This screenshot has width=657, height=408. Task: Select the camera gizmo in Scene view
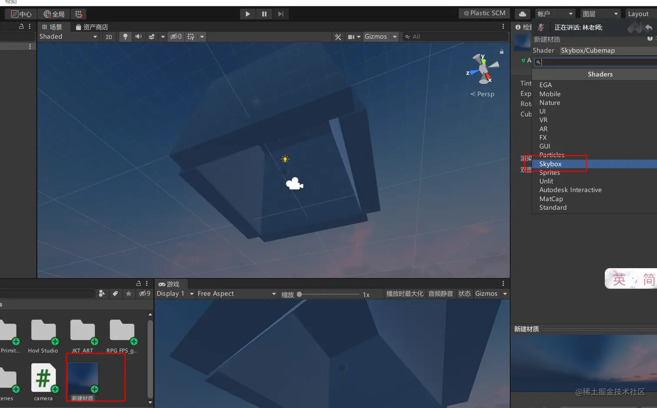click(x=294, y=183)
